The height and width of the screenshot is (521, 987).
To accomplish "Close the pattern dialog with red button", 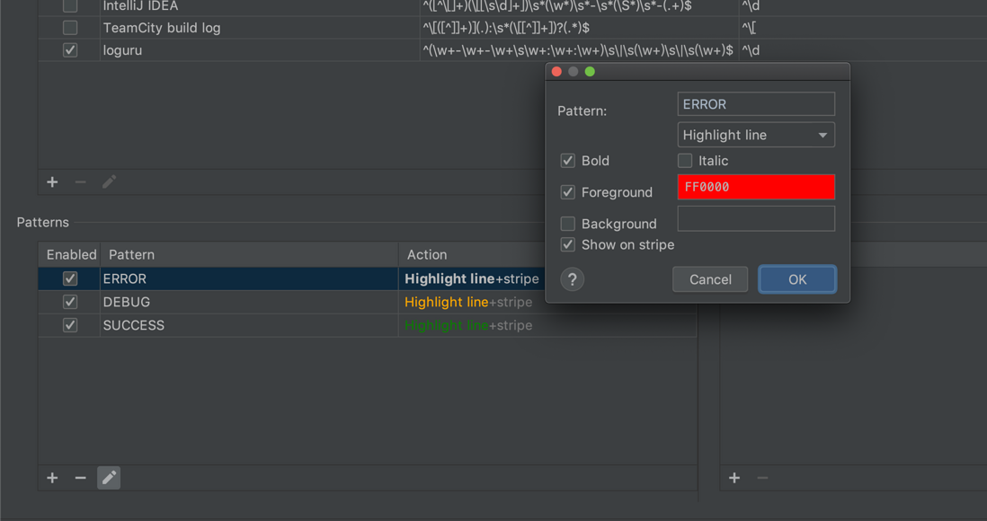I will 556,72.
